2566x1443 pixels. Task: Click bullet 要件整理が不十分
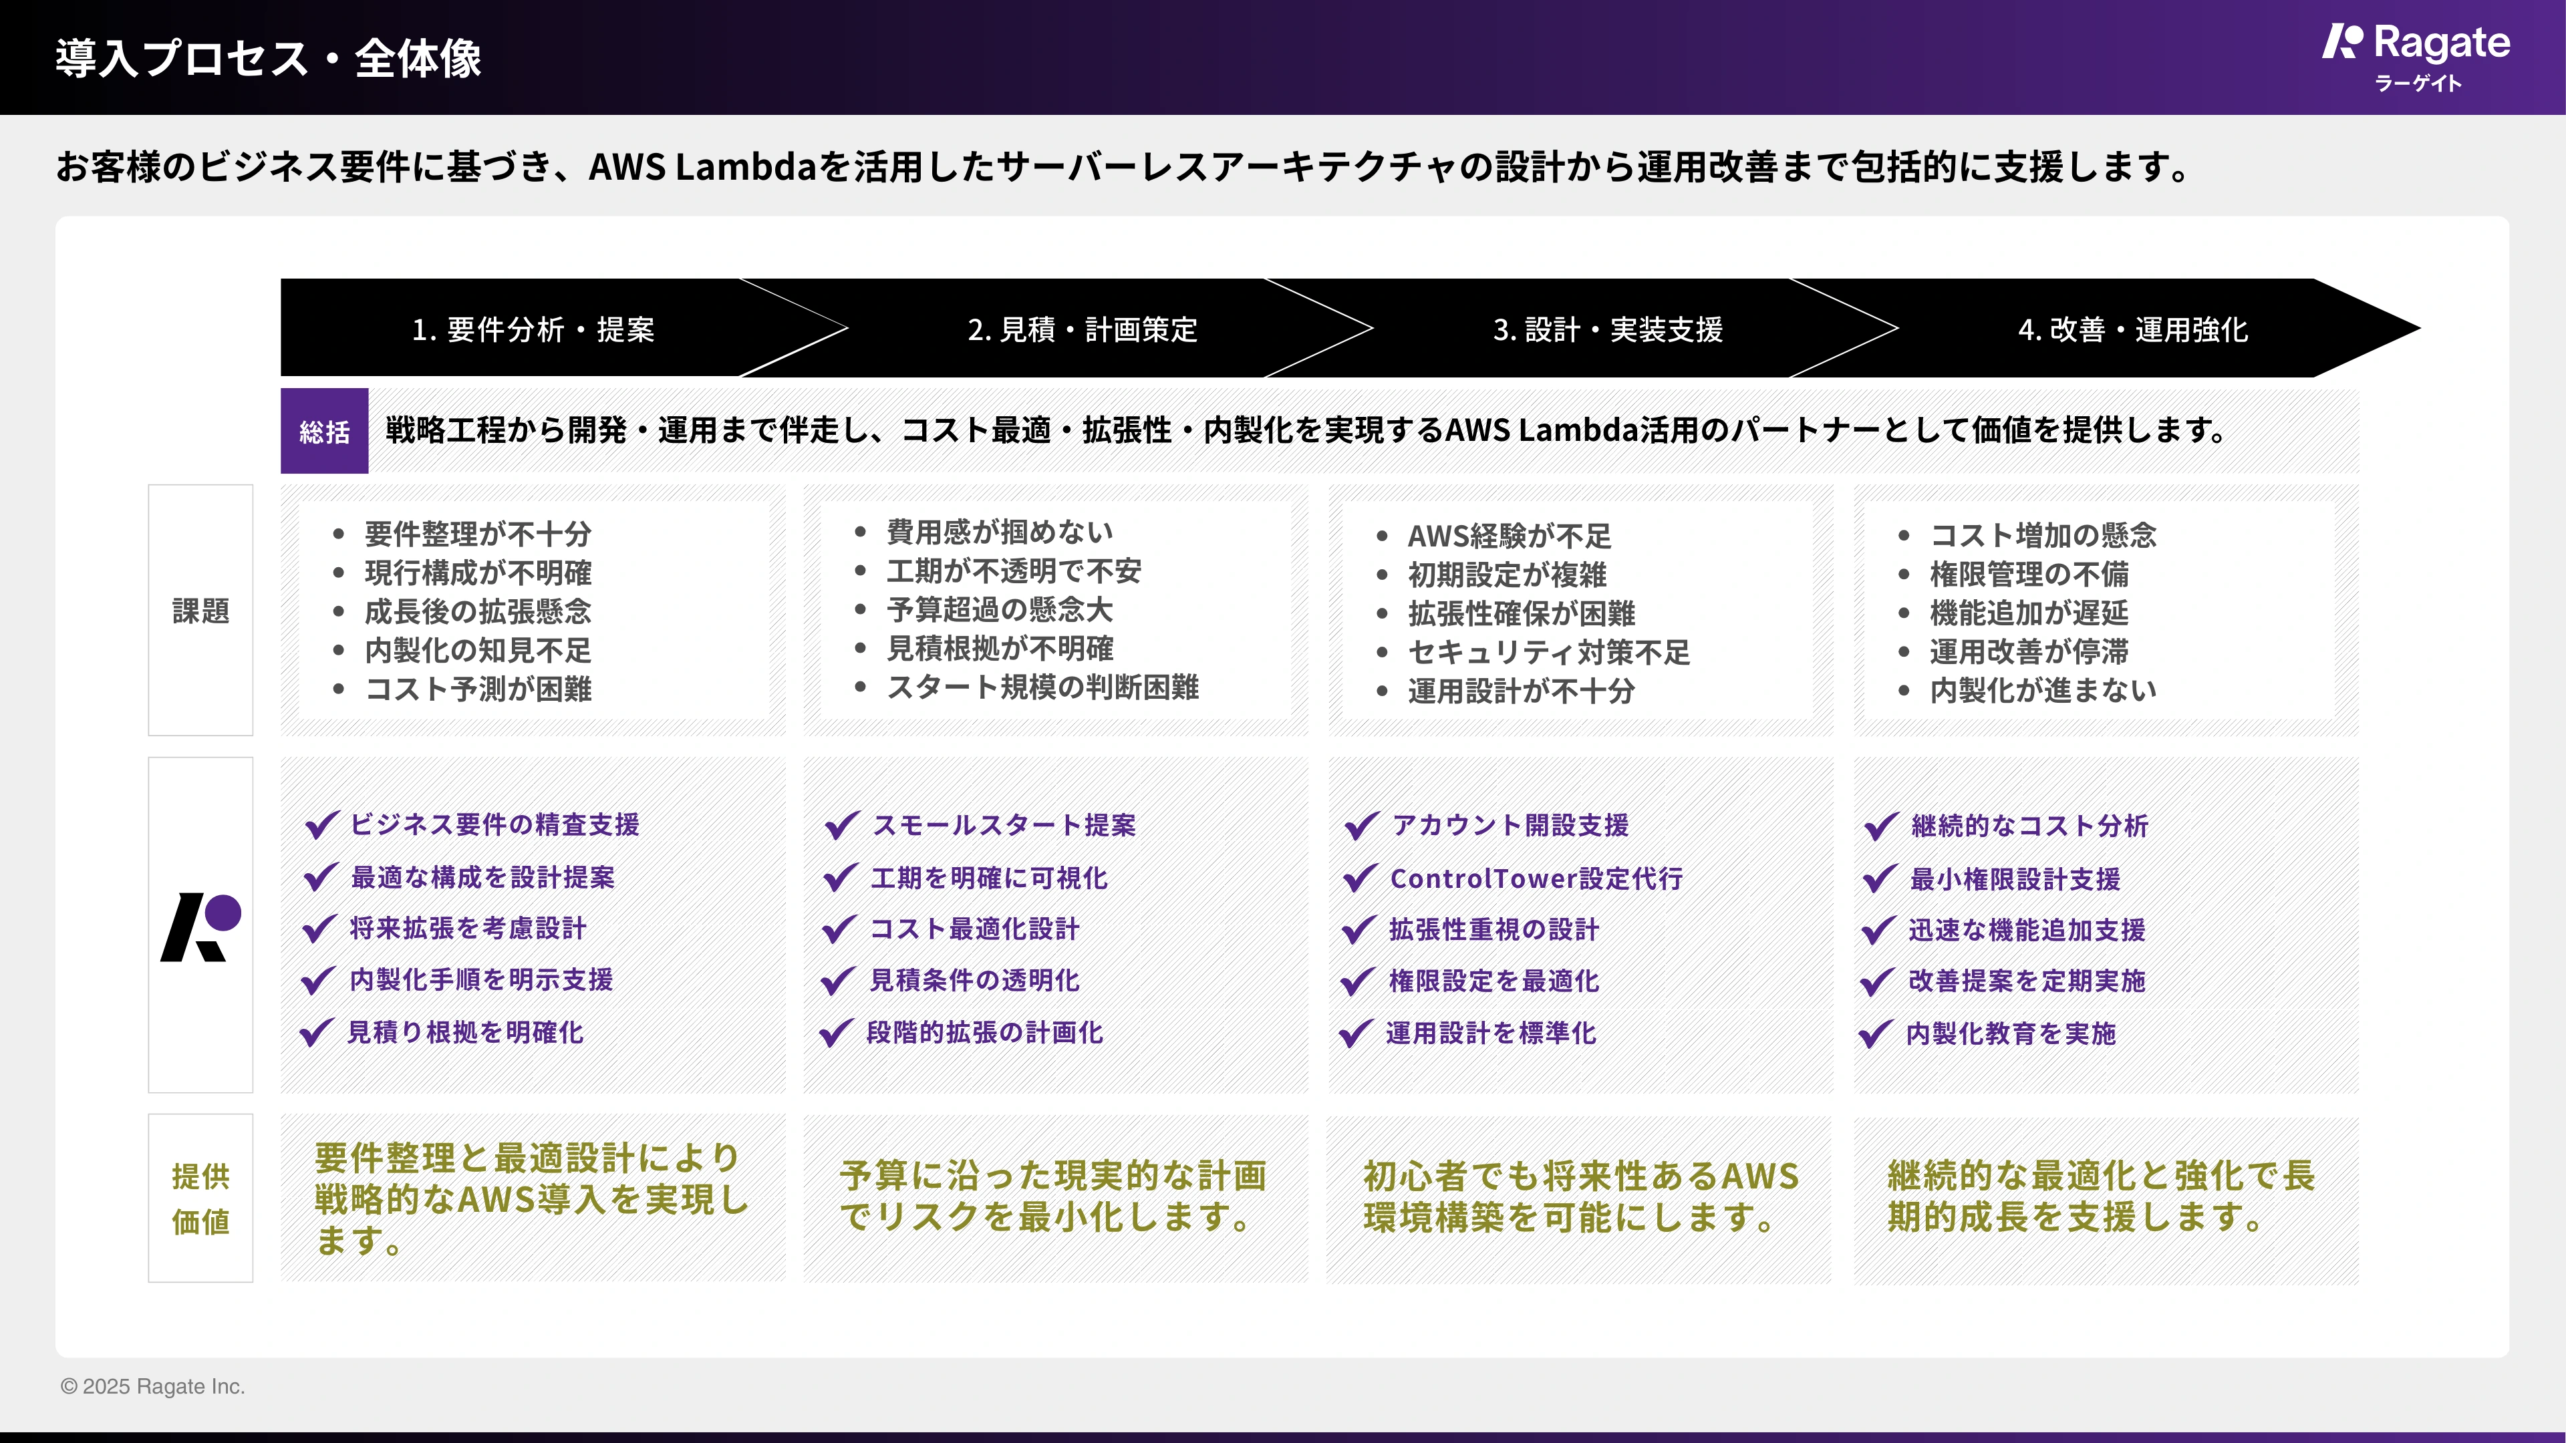click(x=478, y=534)
